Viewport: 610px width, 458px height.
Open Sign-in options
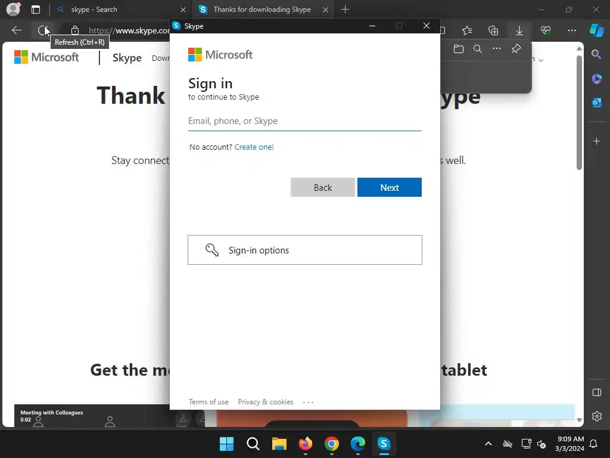[x=305, y=250]
